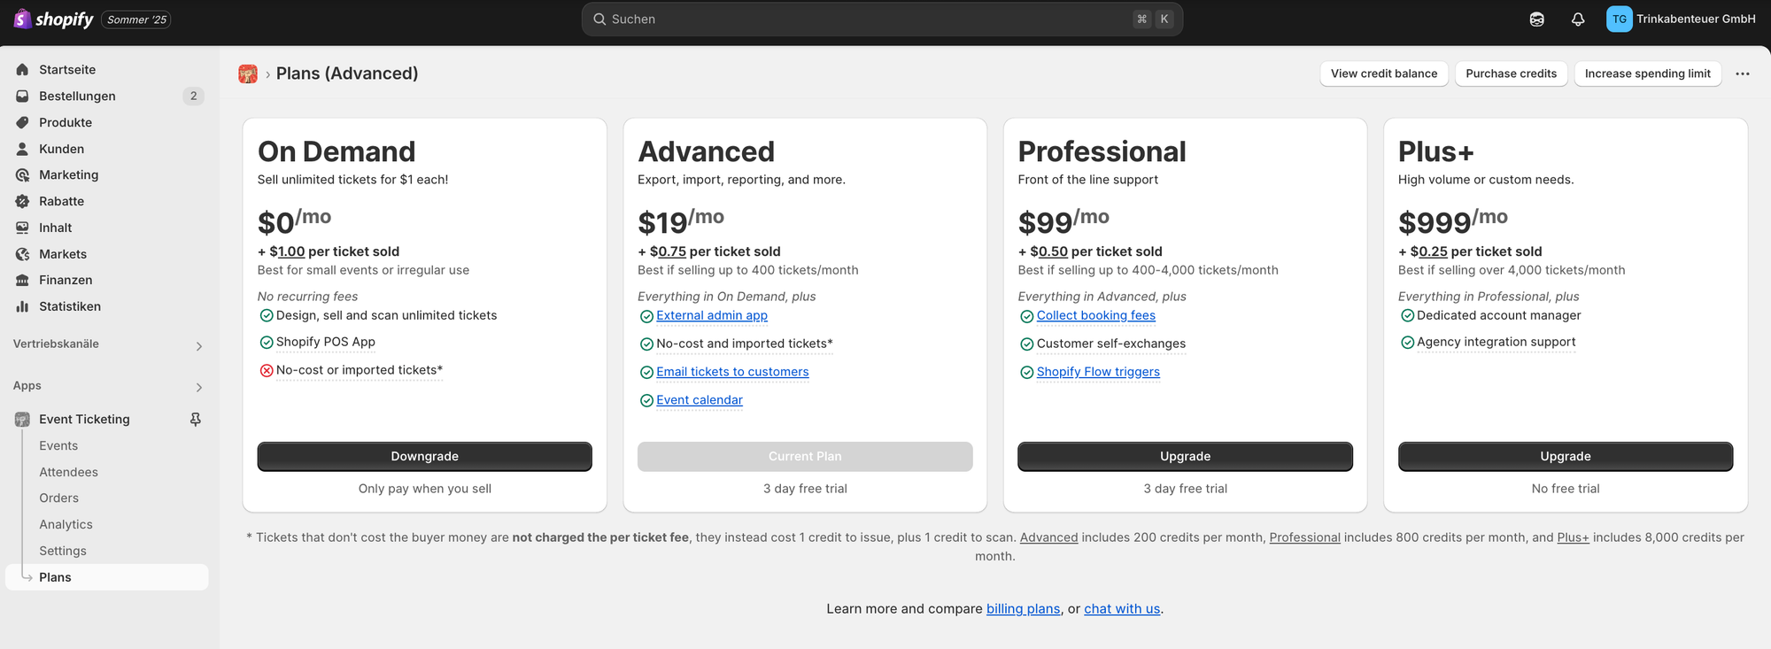Viewport: 1771px width, 649px height.
Task: Open Shopify Flow triggers link
Action: [x=1098, y=372]
